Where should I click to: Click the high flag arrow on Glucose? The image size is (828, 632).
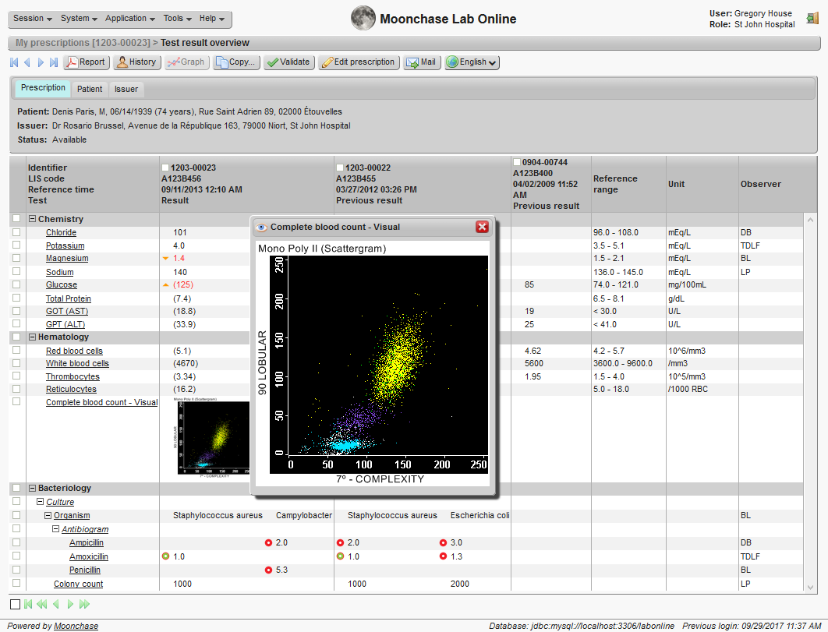[x=166, y=284]
